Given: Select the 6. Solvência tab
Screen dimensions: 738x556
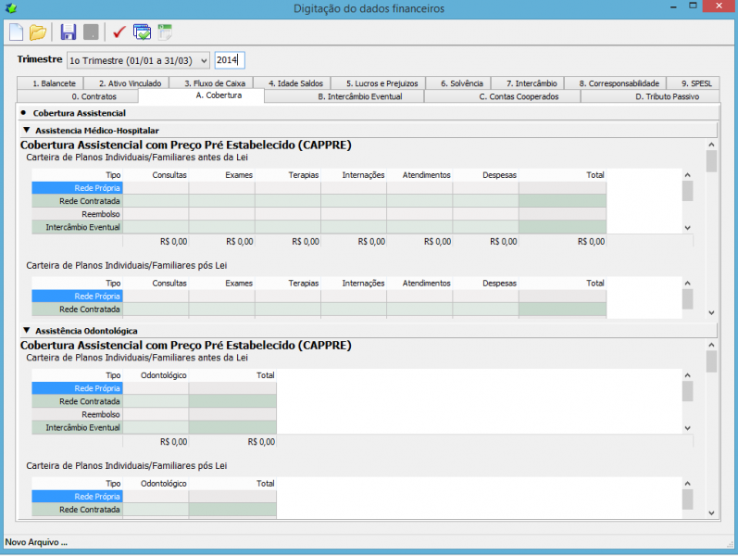Looking at the screenshot, I should (458, 82).
